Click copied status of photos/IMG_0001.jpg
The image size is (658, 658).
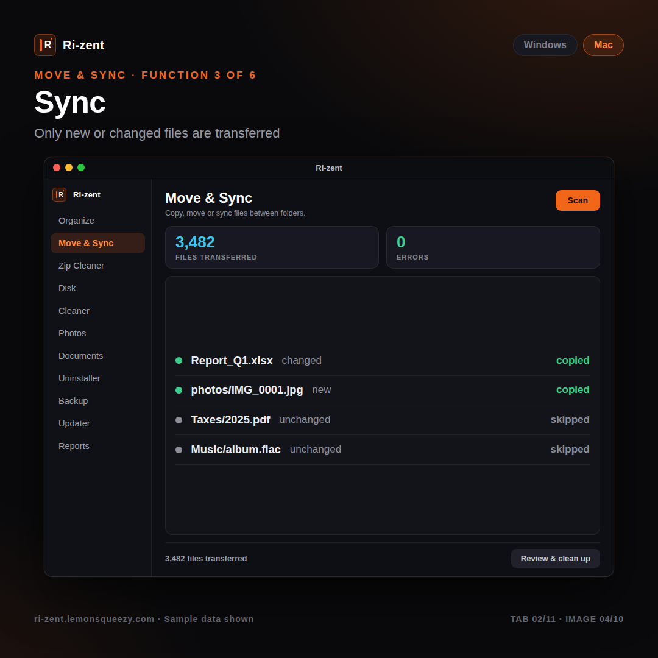coord(573,390)
